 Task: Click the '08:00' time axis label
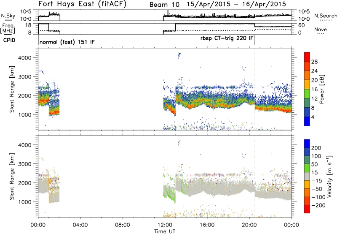tap(123, 225)
